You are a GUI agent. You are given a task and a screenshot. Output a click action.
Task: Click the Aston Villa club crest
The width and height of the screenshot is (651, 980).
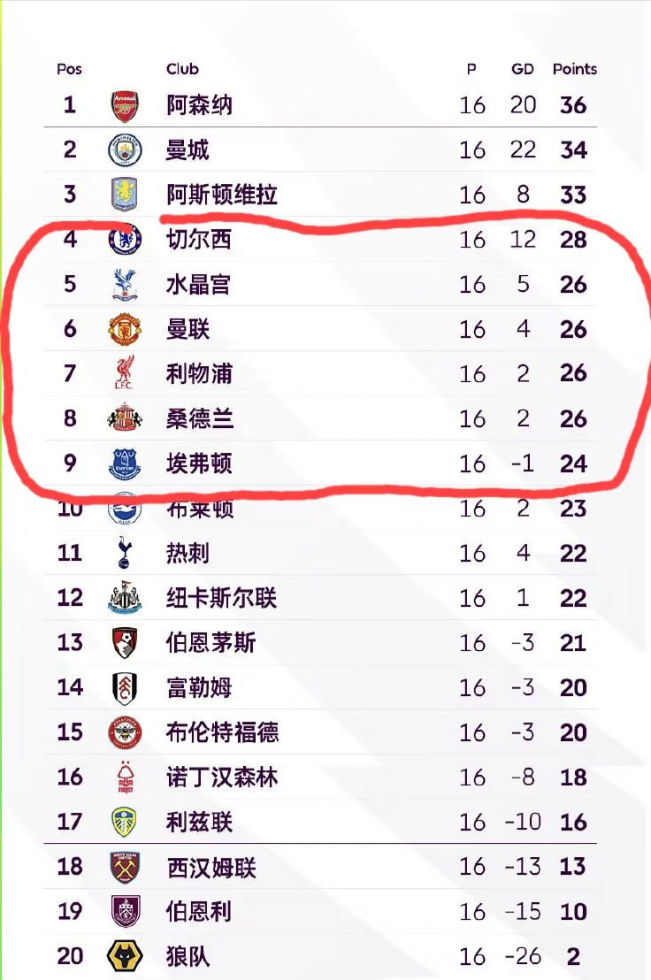(125, 195)
